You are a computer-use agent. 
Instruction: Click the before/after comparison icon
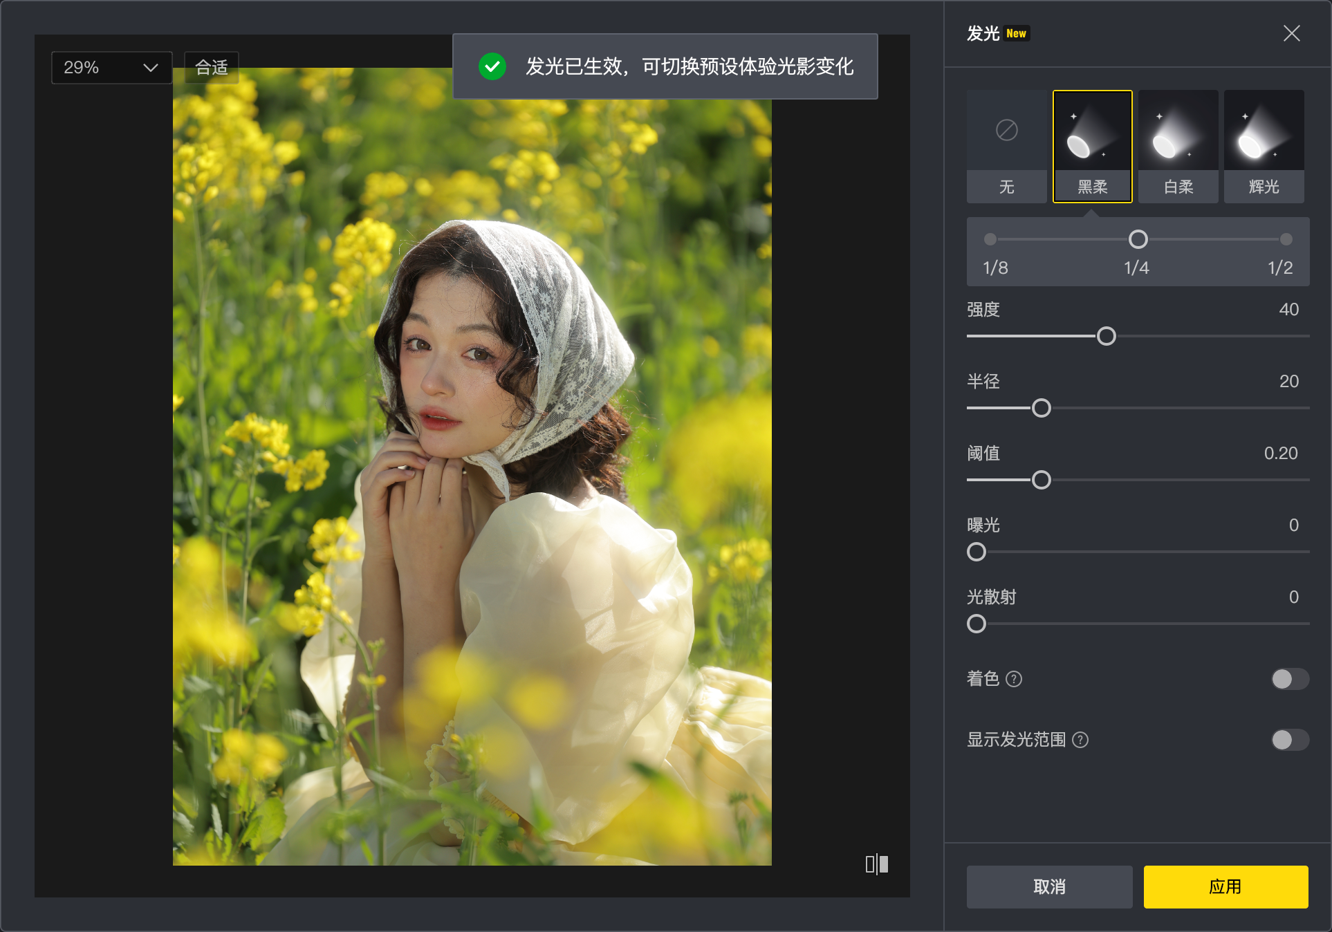(876, 864)
